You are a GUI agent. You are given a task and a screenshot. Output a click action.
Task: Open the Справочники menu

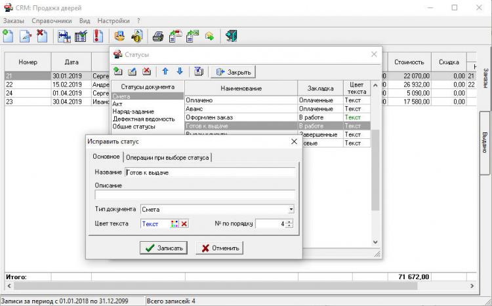(x=51, y=21)
